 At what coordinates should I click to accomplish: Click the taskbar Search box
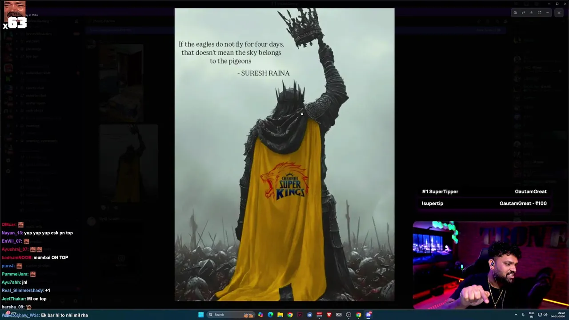pos(231,315)
